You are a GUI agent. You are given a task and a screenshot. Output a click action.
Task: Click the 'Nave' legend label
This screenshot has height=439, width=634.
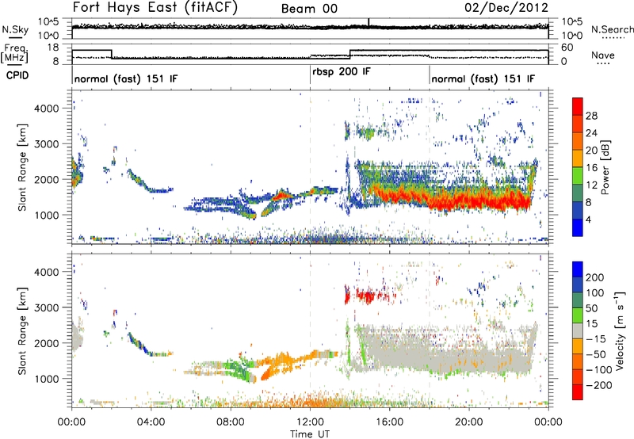[x=603, y=55]
